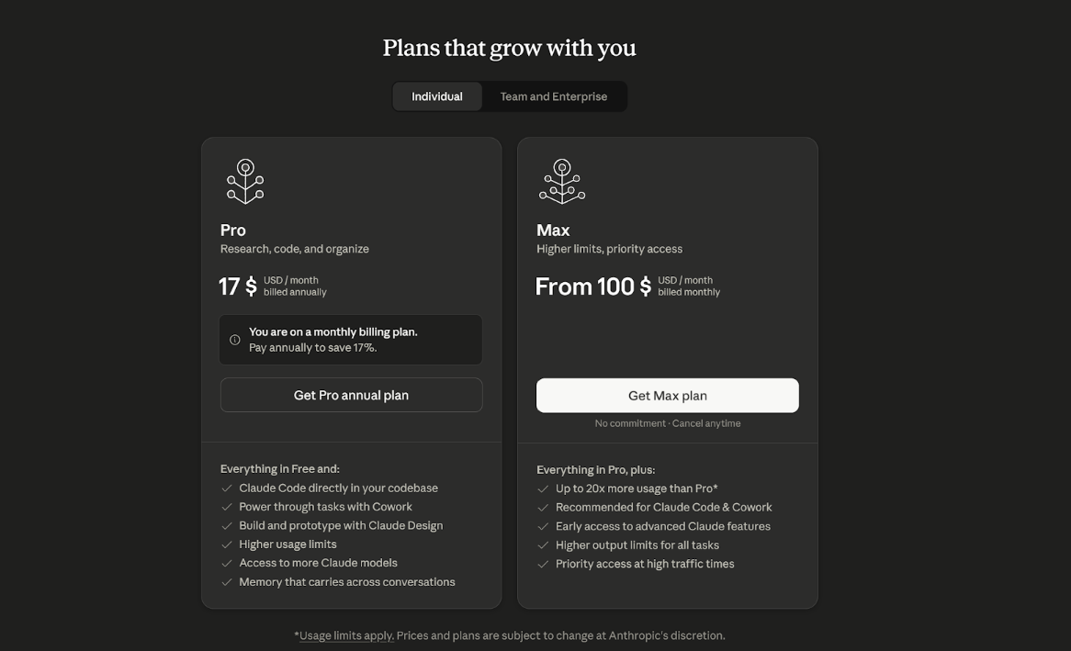Screen dimensions: 1071x651
Task: Click the Get Max plan button
Action: [668, 396]
